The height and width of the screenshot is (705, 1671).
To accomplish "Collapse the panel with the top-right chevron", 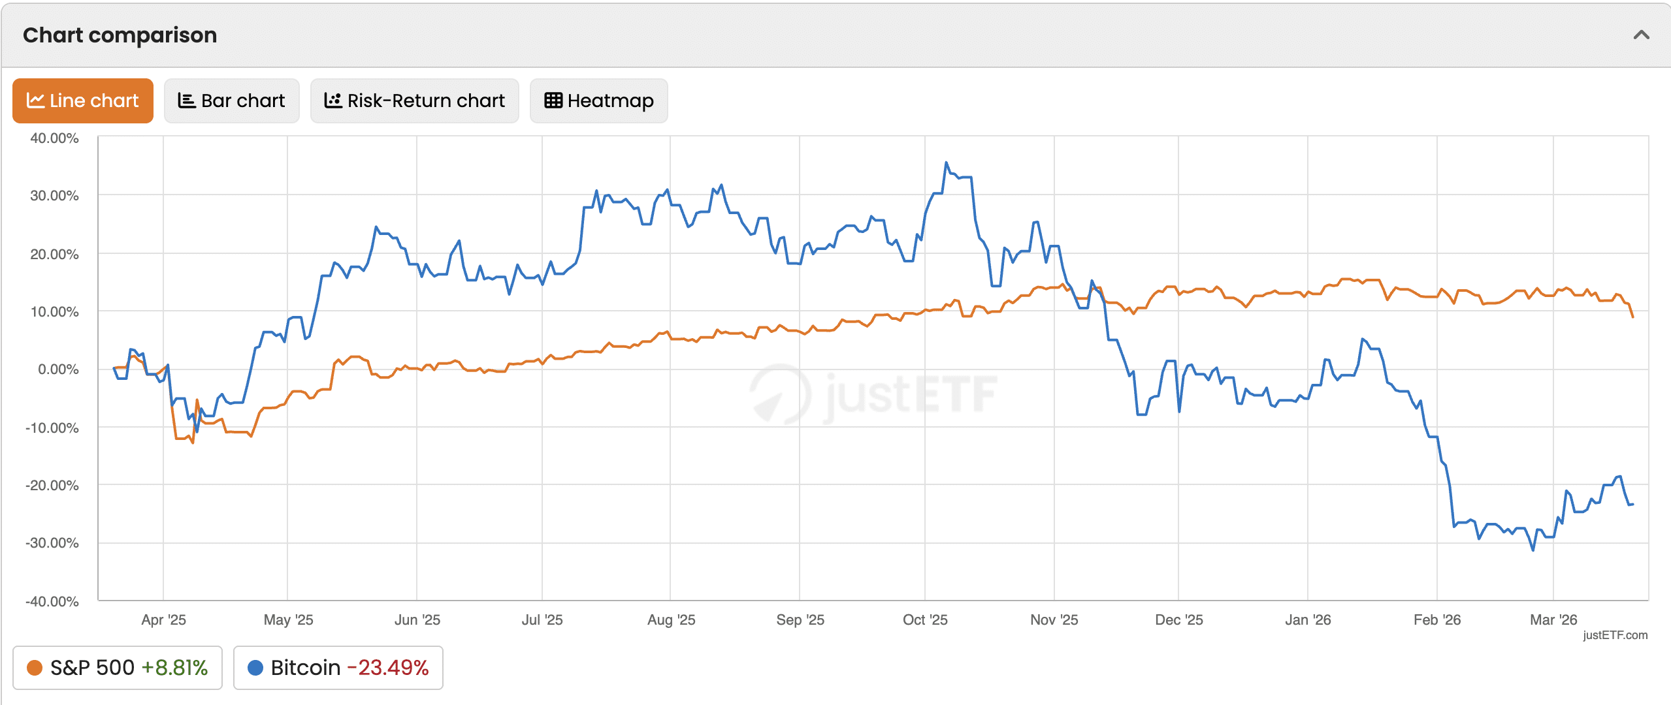I will coord(1641,35).
